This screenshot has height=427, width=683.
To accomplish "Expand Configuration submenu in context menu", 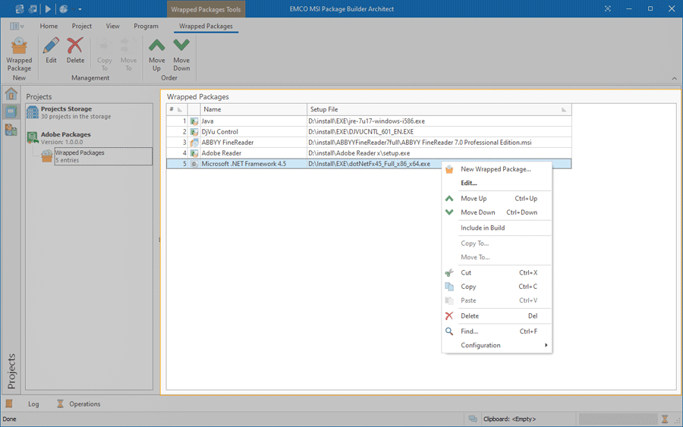I will [496, 346].
